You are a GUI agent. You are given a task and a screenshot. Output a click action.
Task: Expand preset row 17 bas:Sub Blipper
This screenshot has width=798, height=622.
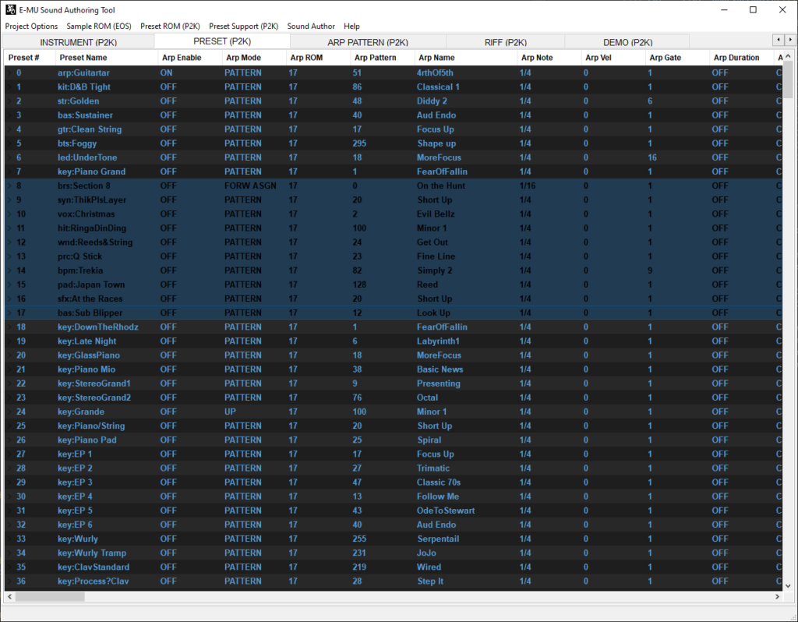tap(9, 313)
